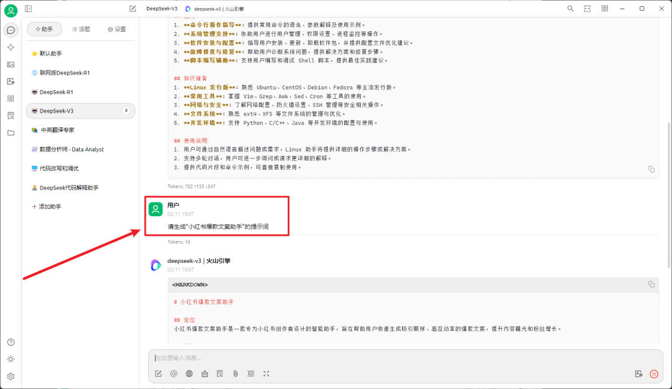Copy the Linux assistant code block
Image resolution: width=672 pixels, height=389 pixels.
(x=651, y=169)
